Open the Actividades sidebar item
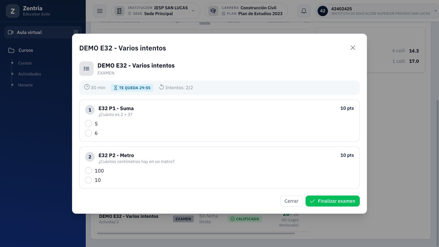The image size is (439, 247). click(29, 74)
